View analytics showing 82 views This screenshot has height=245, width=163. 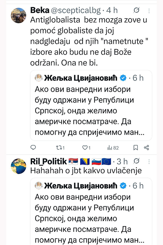click(113, 148)
